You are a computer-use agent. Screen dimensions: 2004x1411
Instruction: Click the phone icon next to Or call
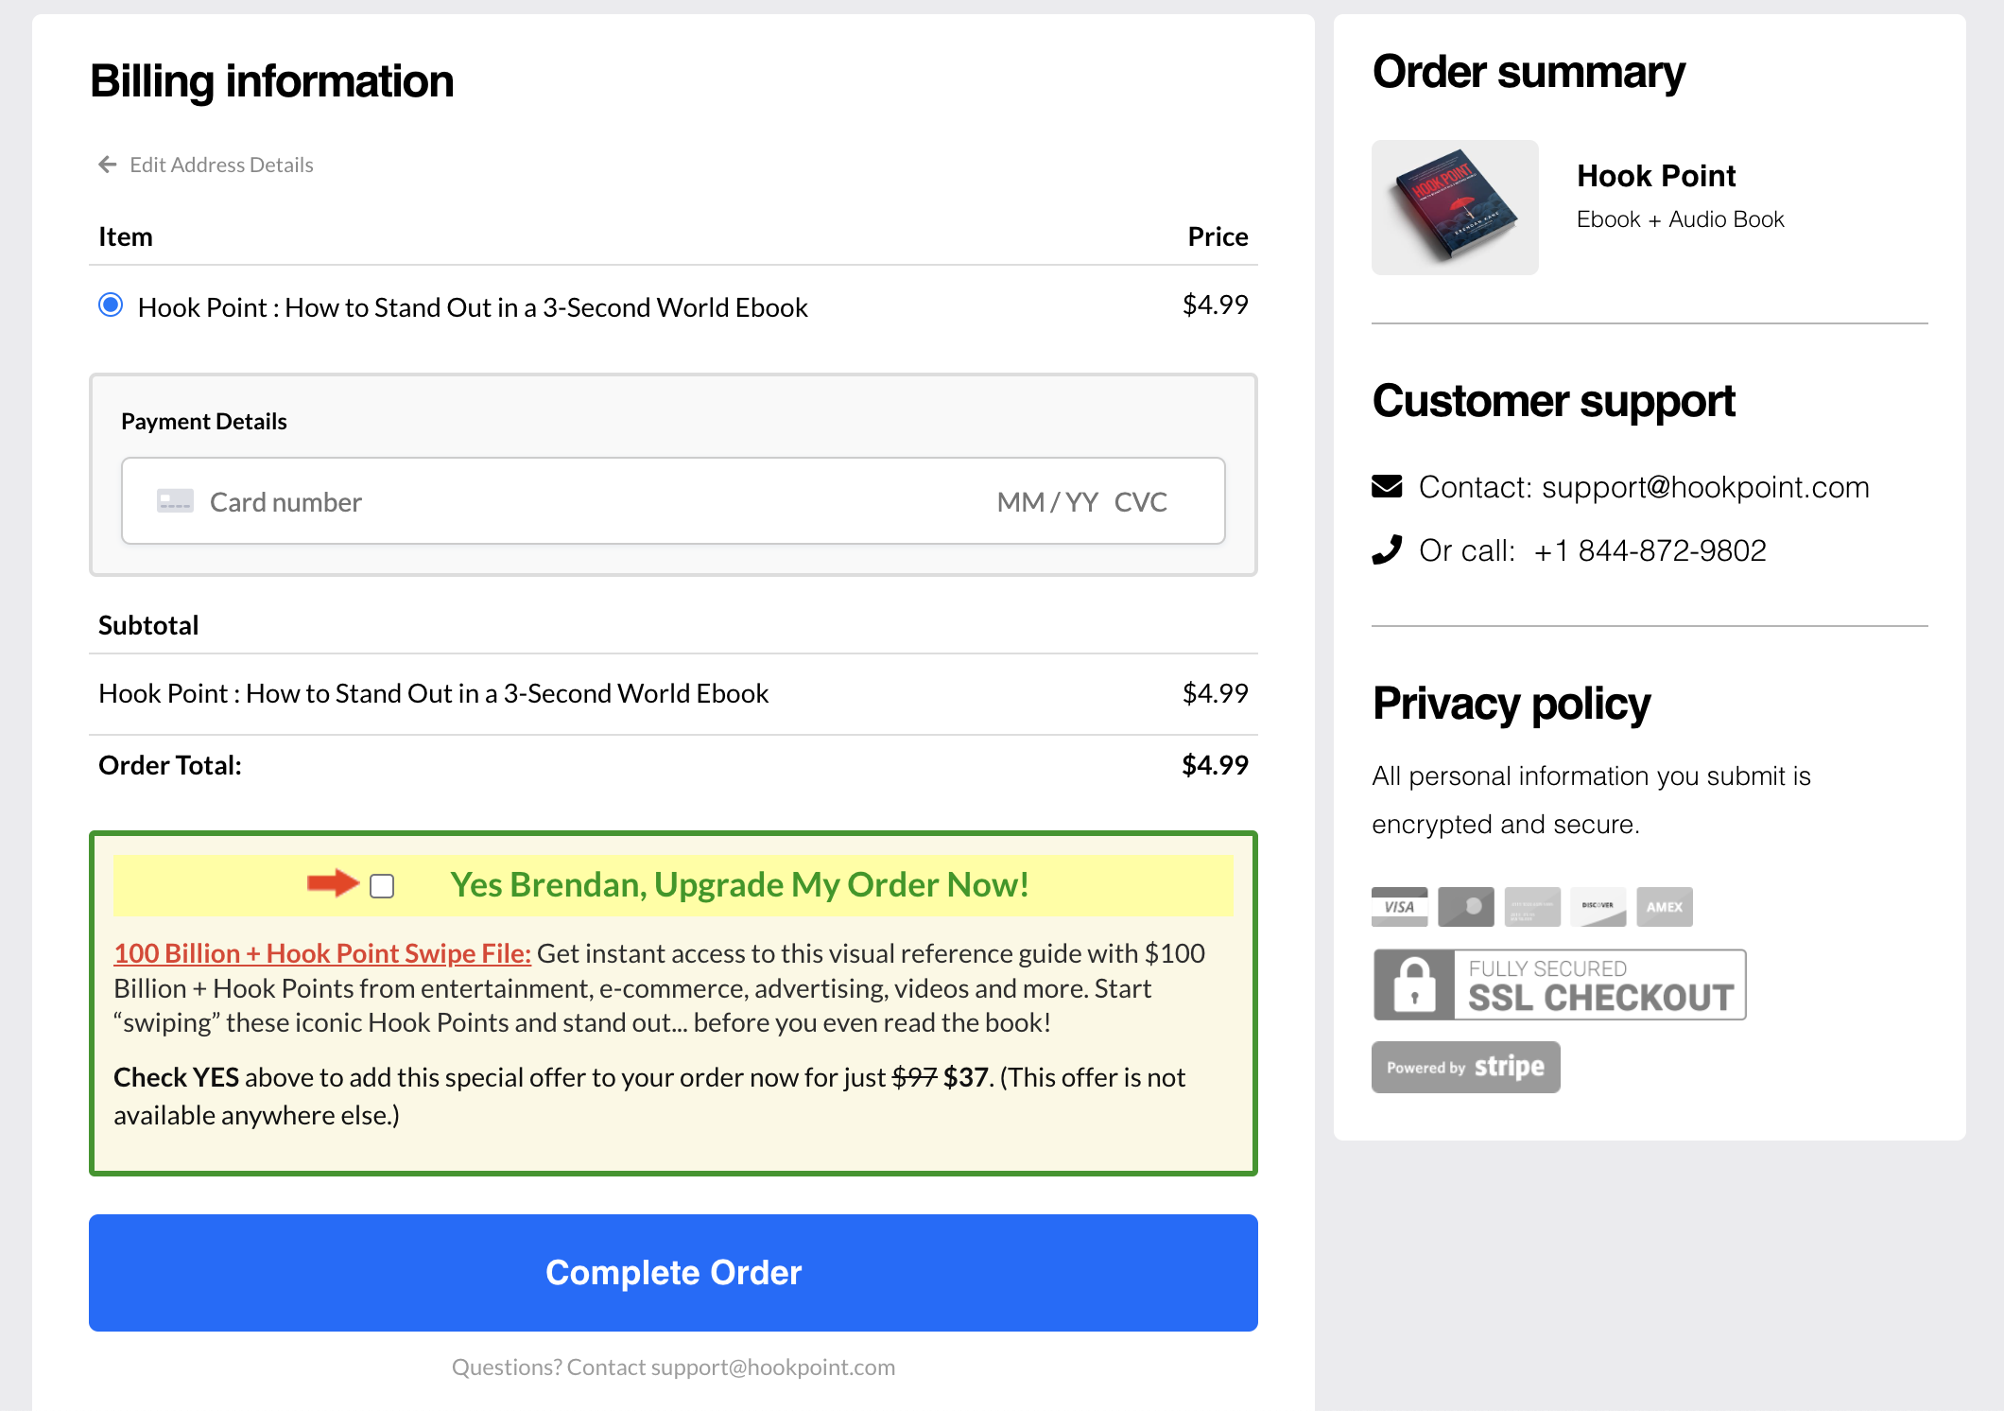[x=1387, y=550]
